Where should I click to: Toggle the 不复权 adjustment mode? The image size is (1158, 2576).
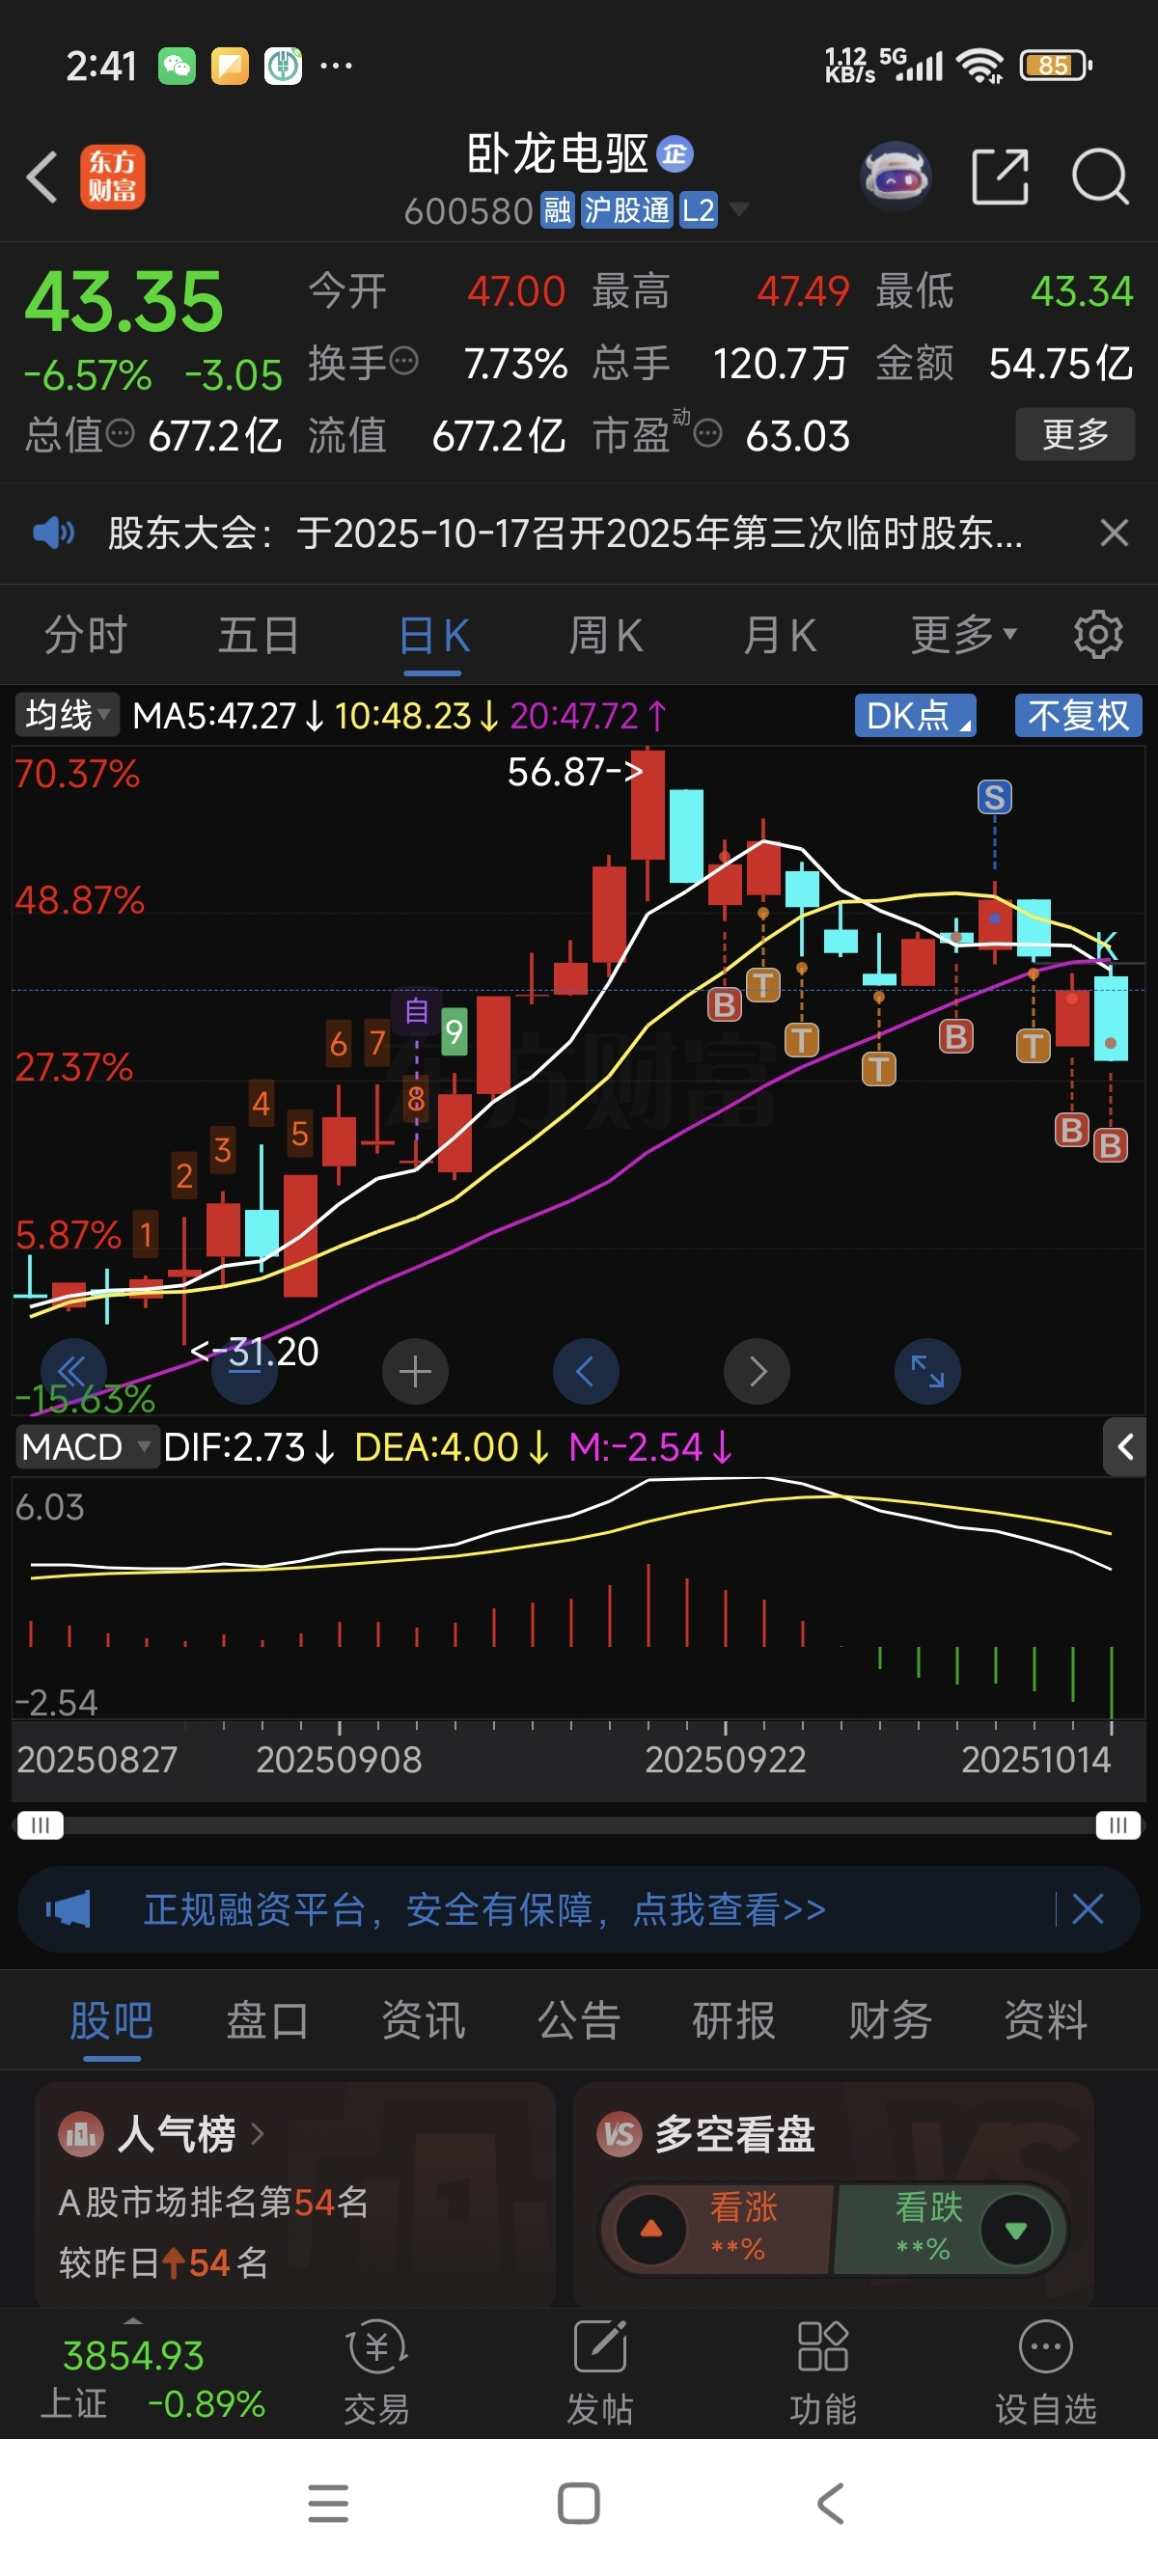point(1078,715)
